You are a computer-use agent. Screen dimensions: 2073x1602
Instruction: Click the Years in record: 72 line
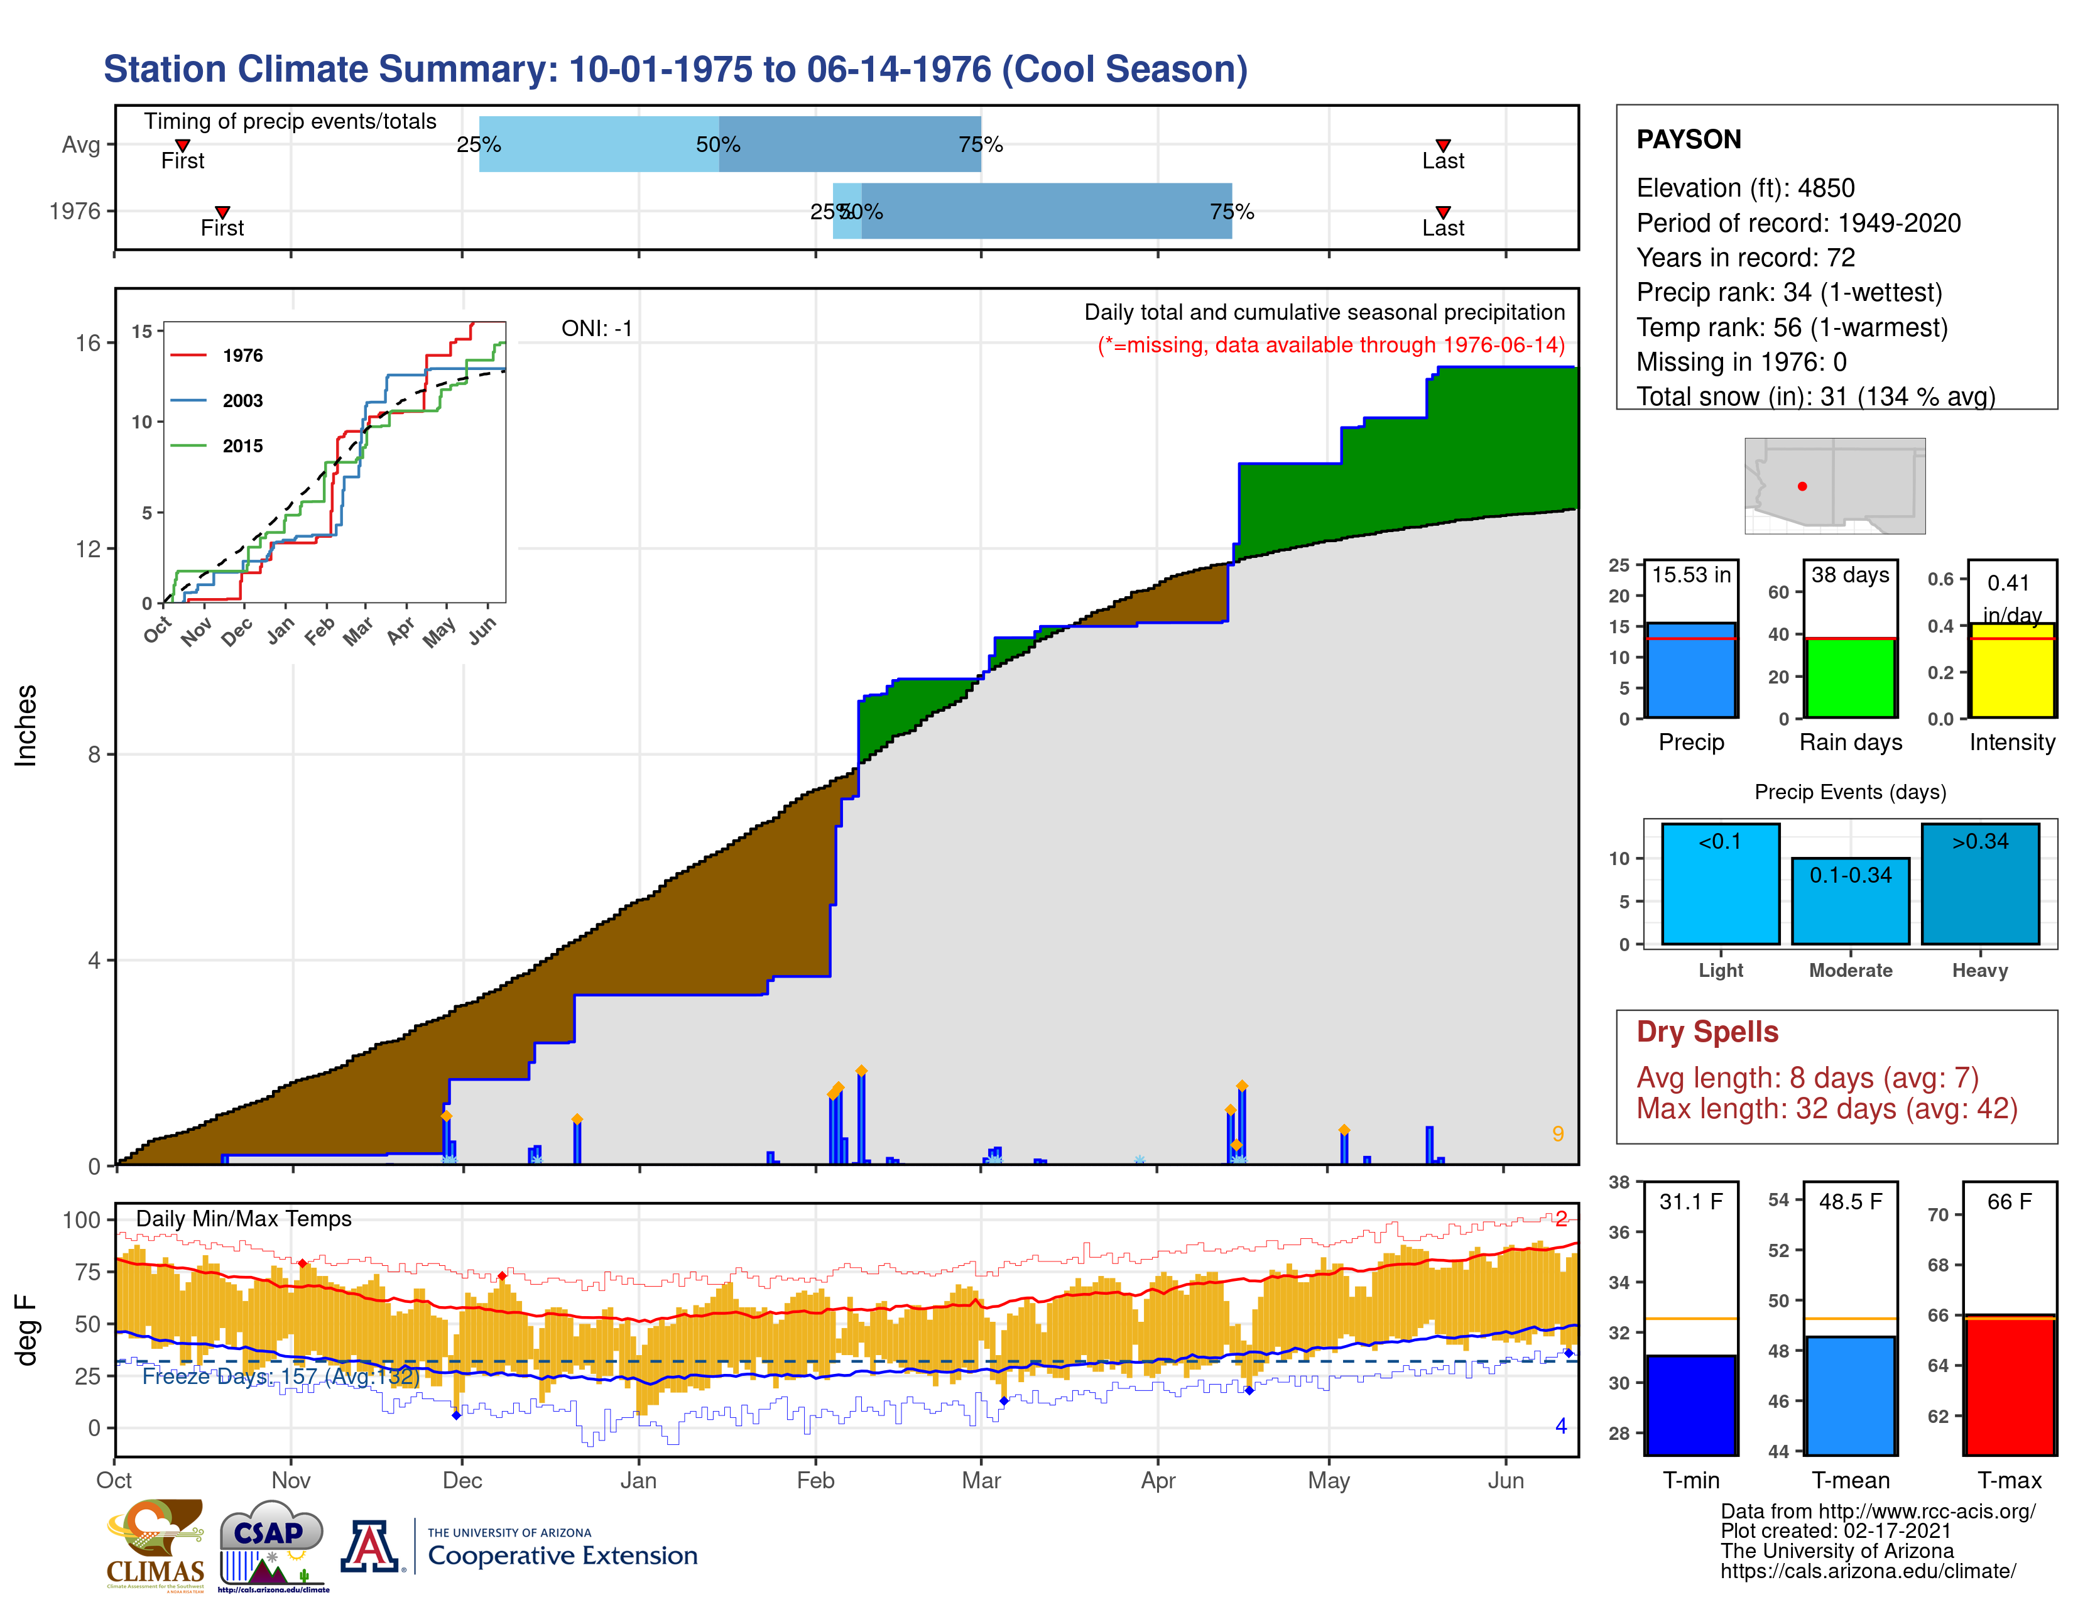click(x=1744, y=257)
